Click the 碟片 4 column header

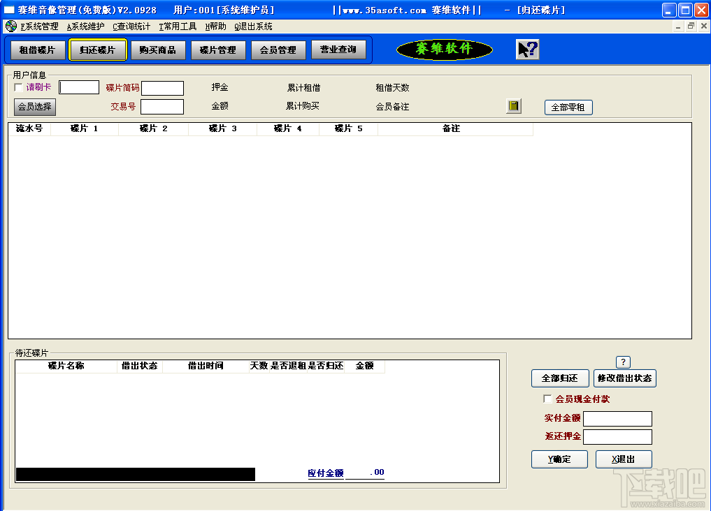(288, 128)
